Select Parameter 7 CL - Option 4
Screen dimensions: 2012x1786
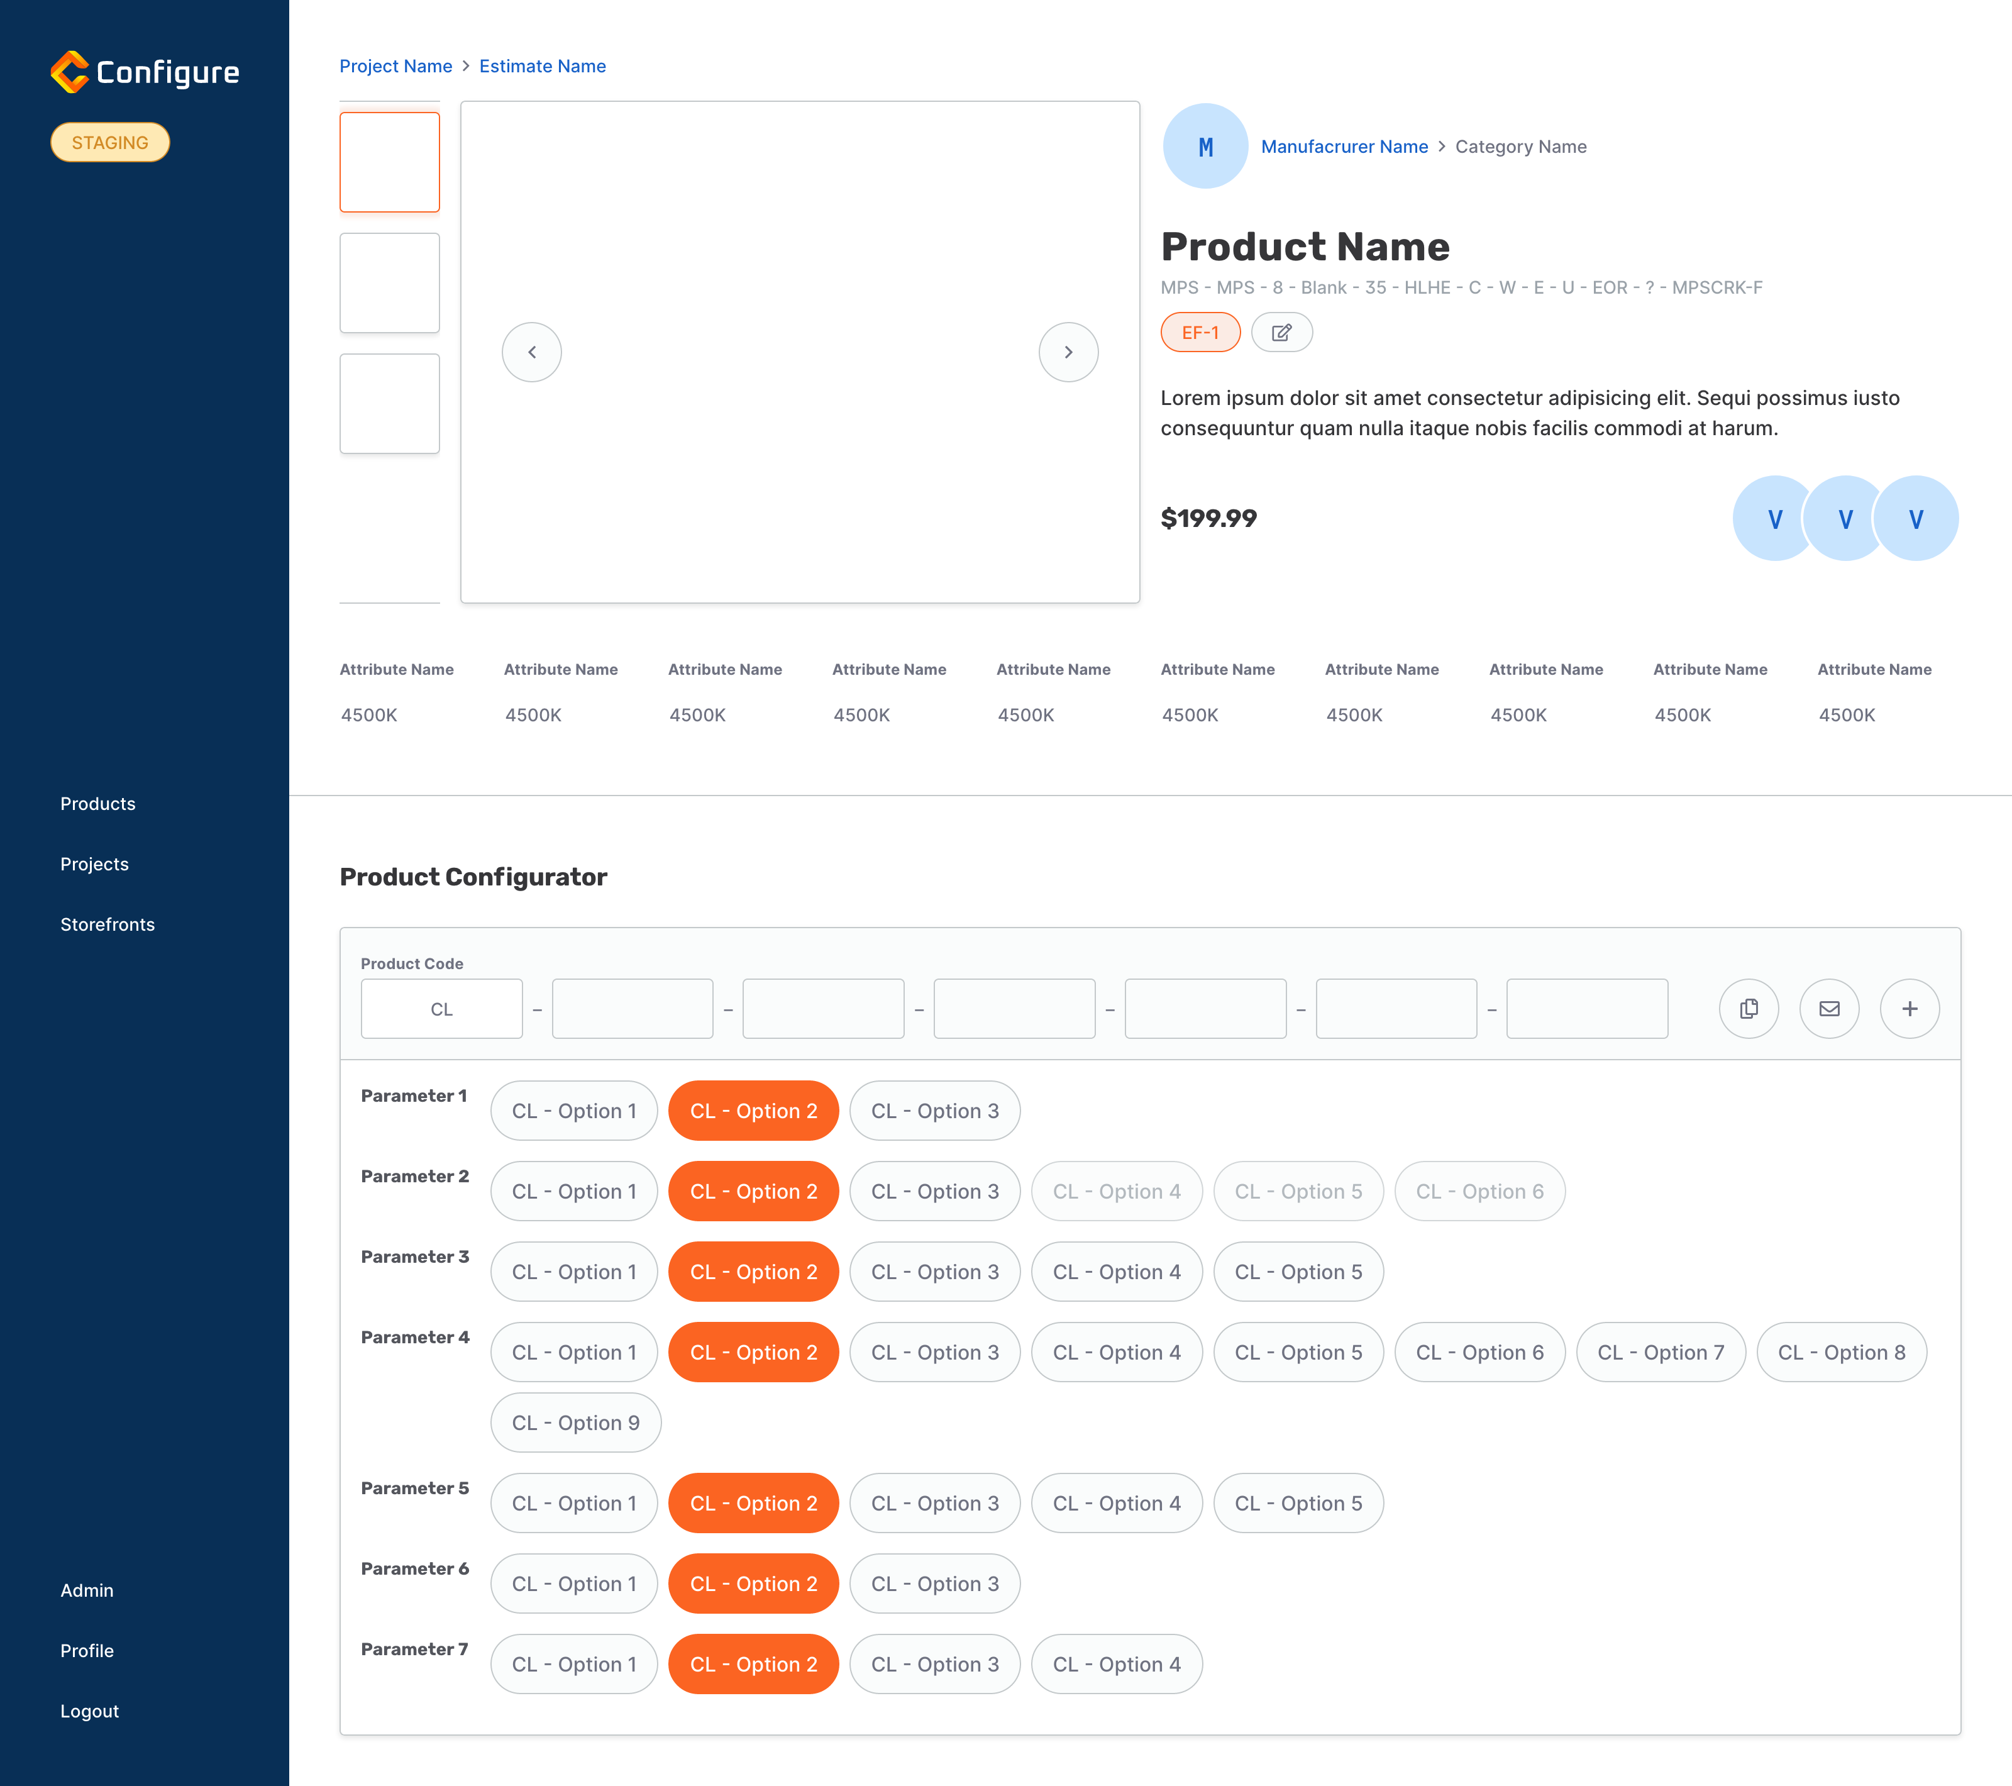pos(1116,1664)
